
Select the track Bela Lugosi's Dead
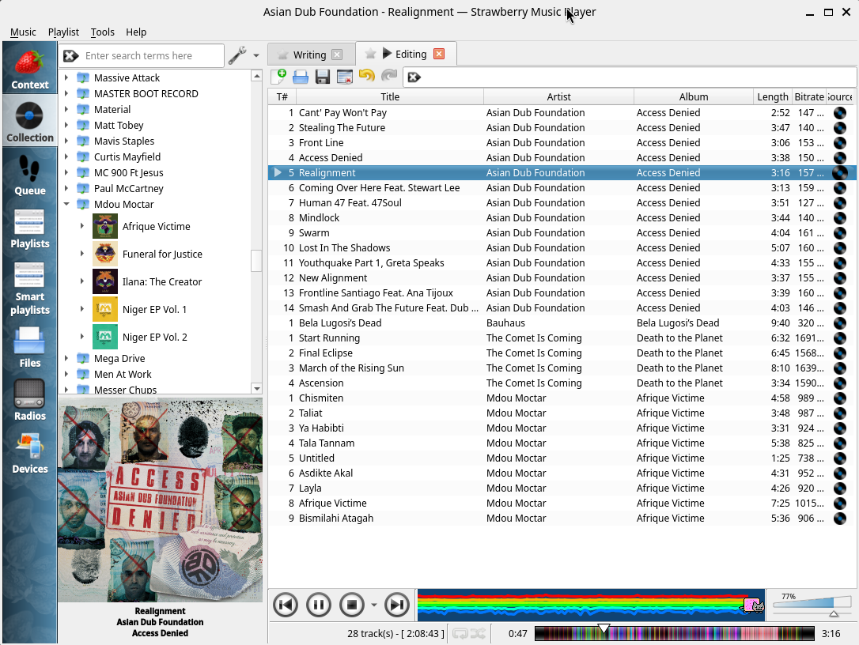coord(561,323)
